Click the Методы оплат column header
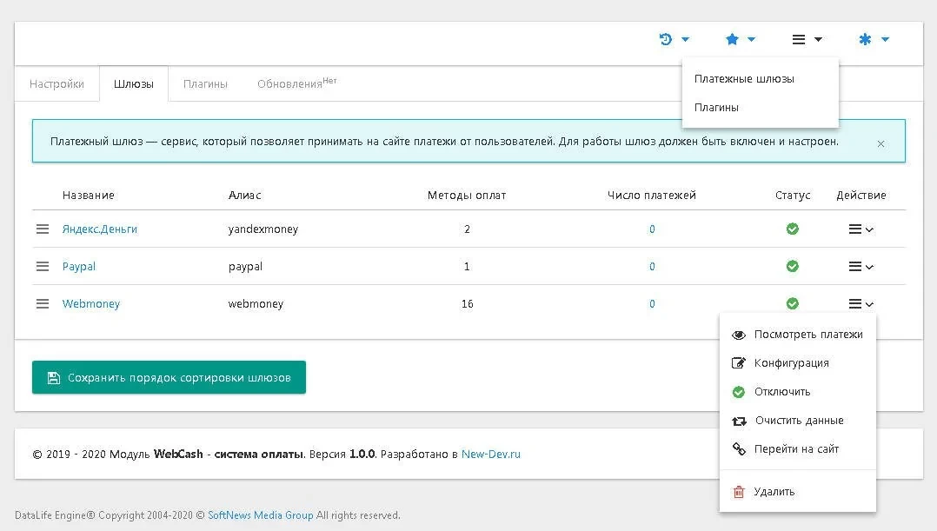Image resolution: width=937 pixels, height=531 pixels. 467,196
